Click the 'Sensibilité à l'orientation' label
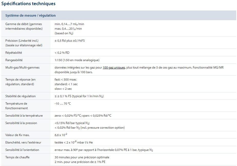 22,150
